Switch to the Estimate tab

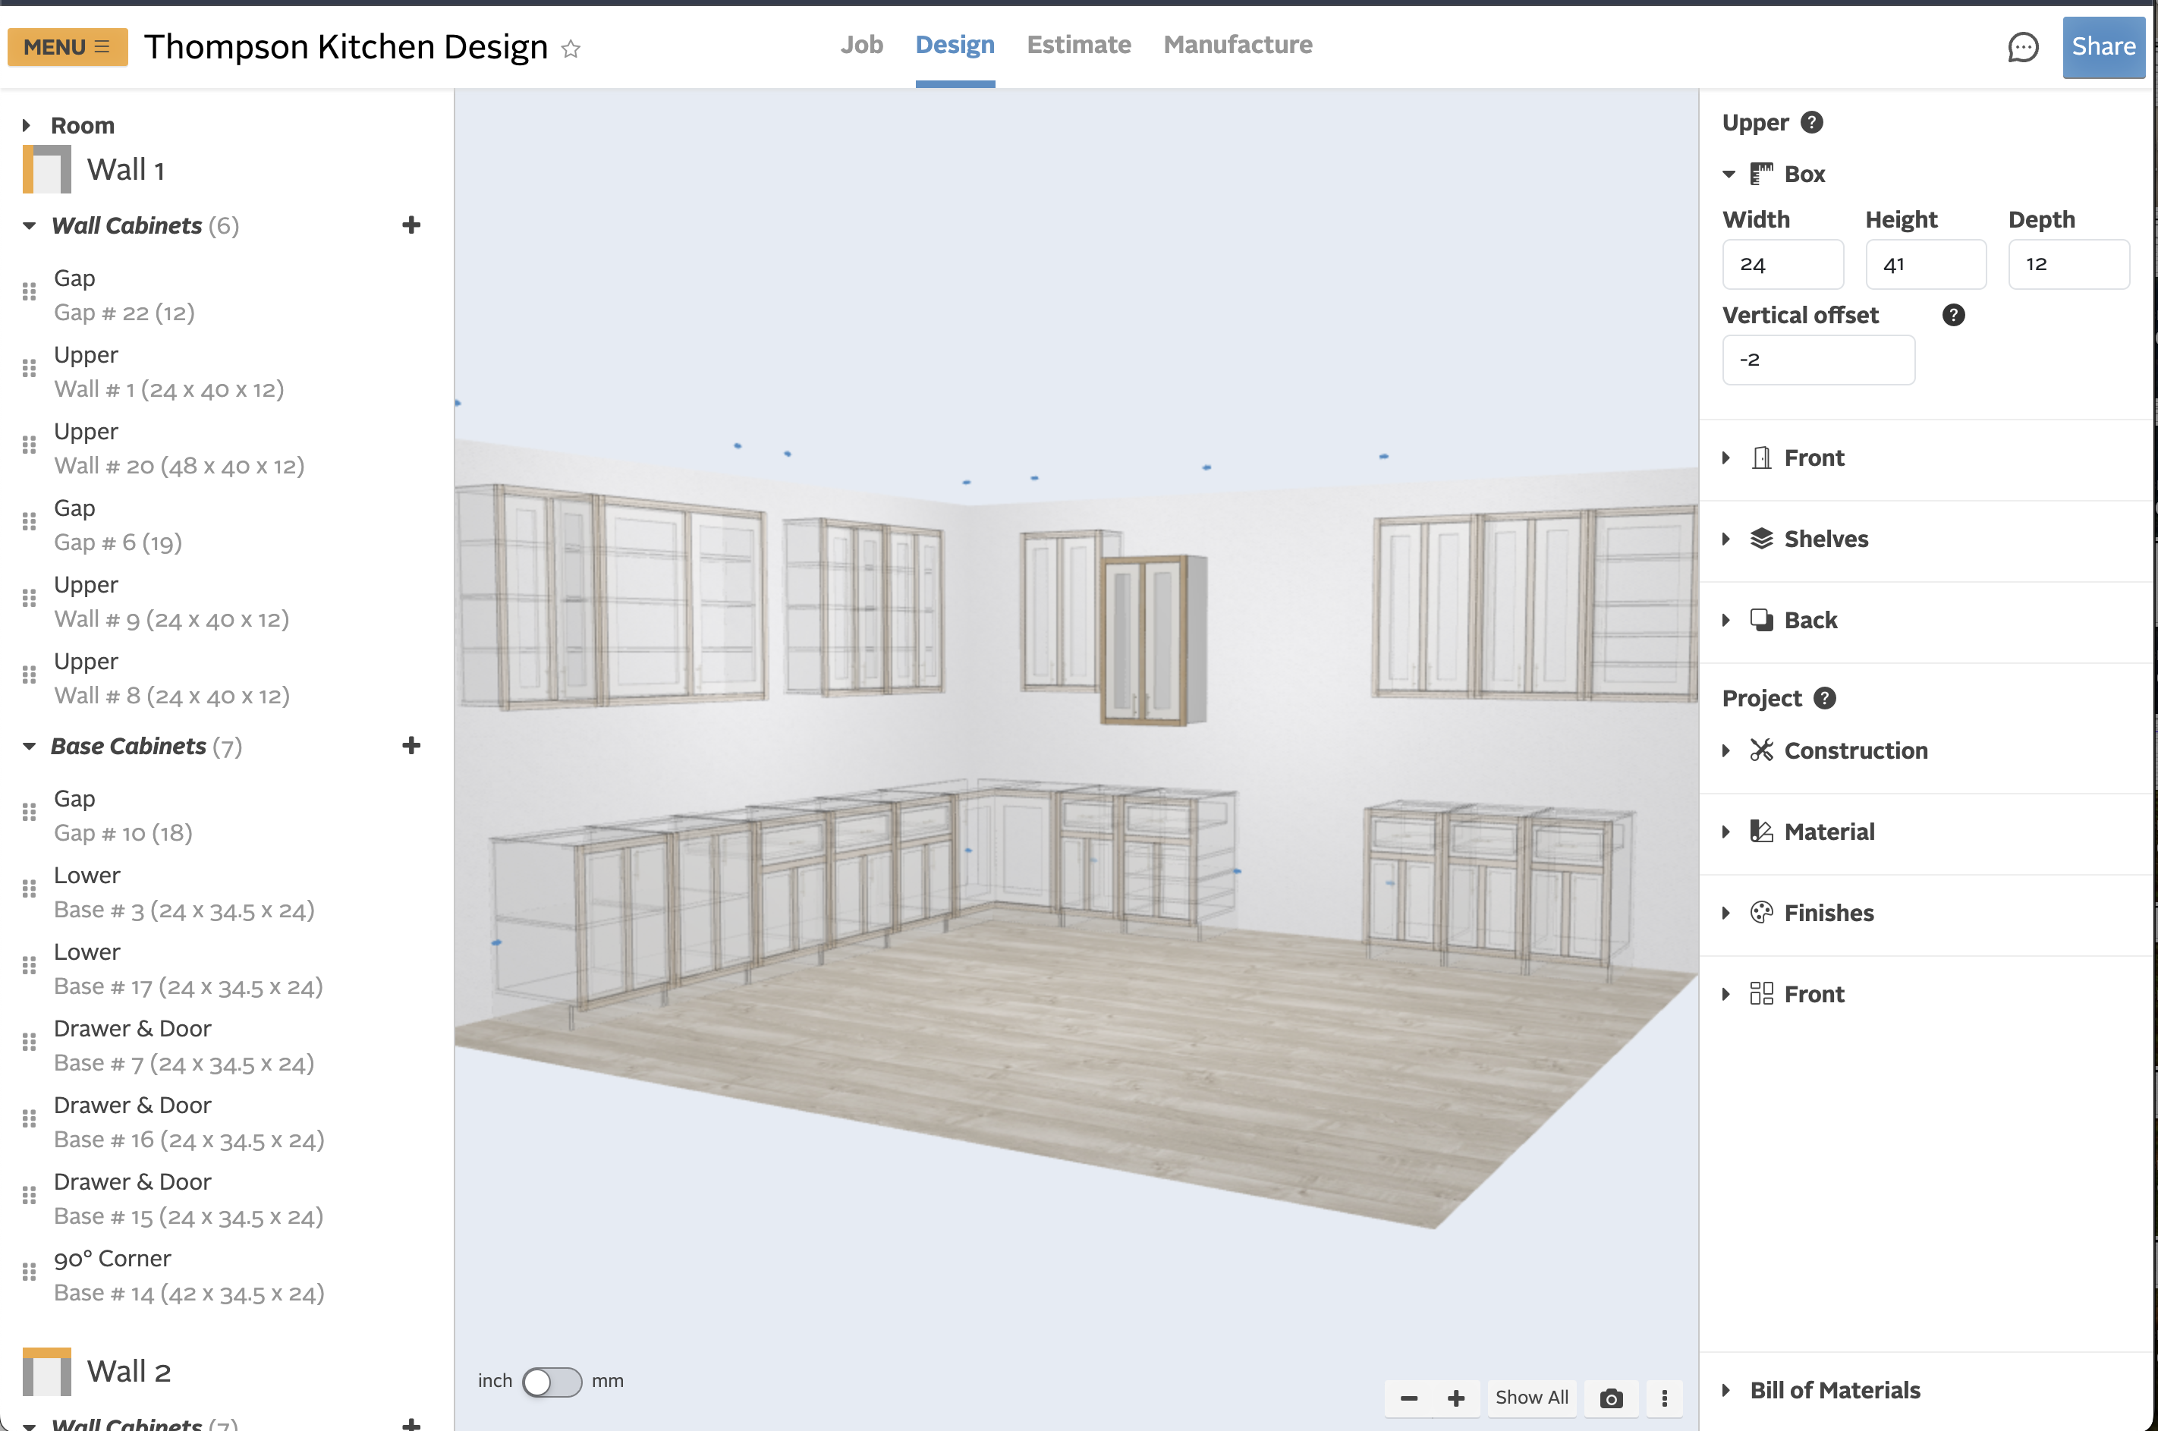point(1078,45)
